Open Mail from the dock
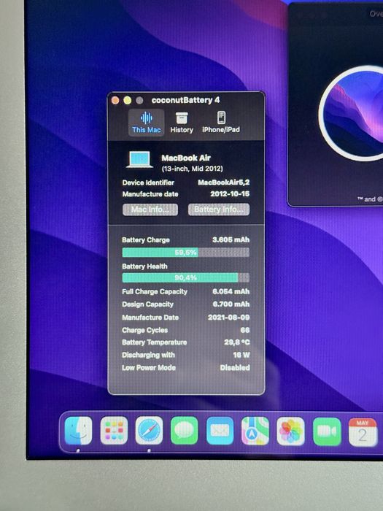Viewport: 383px width, 511px height. click(x=220, y=431)
